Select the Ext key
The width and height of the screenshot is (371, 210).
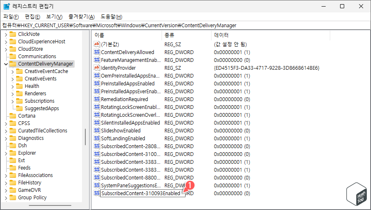pos(21,160)
